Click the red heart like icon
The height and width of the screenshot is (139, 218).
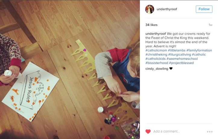pos(148,131)
